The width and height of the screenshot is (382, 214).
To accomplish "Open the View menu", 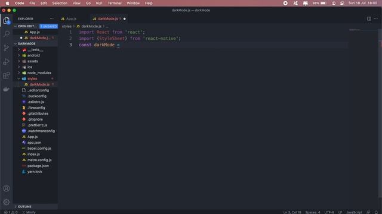I will coord(76,3).
